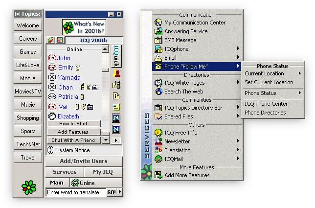The width and height of the screenshot is (315, 208).
Task: Click the phone icon next to Emily
Action: click(x=78, y=68)
